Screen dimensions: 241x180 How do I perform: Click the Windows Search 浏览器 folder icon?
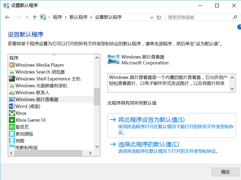(12, 72)
